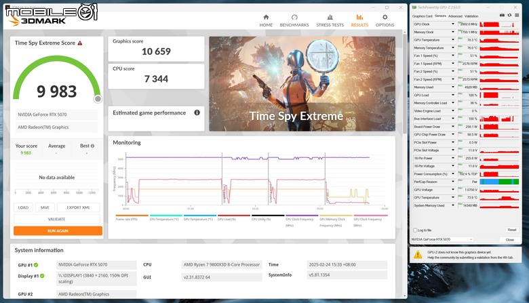Click the CPU score value 7 344
The height and width of the screenshot is (303, 529).
coord(156,79)
